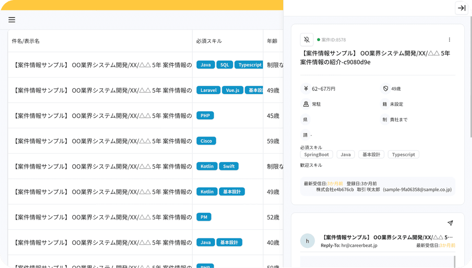Click the 52歳 age cell
Screen dimensions: 472x268
[x=273, y=217]
